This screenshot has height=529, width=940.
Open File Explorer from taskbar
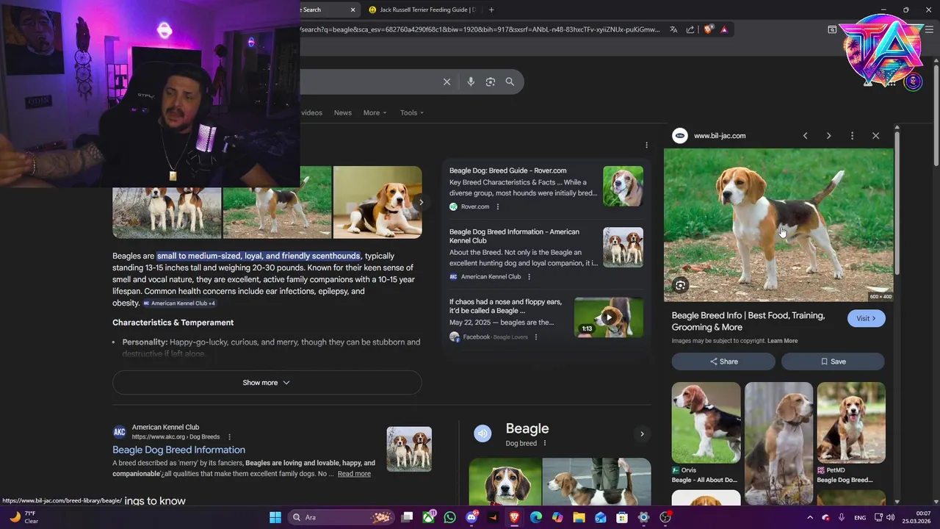[579, 517]
